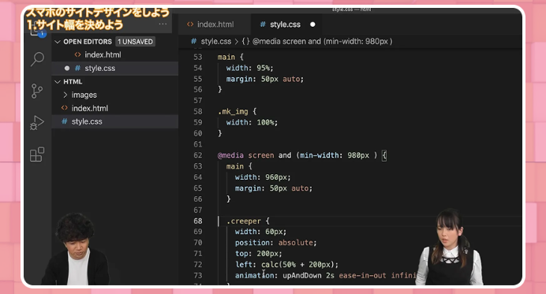Click the HTML icon on index.html tab
This screenshot has width=546, height=294.
point(190,24)
